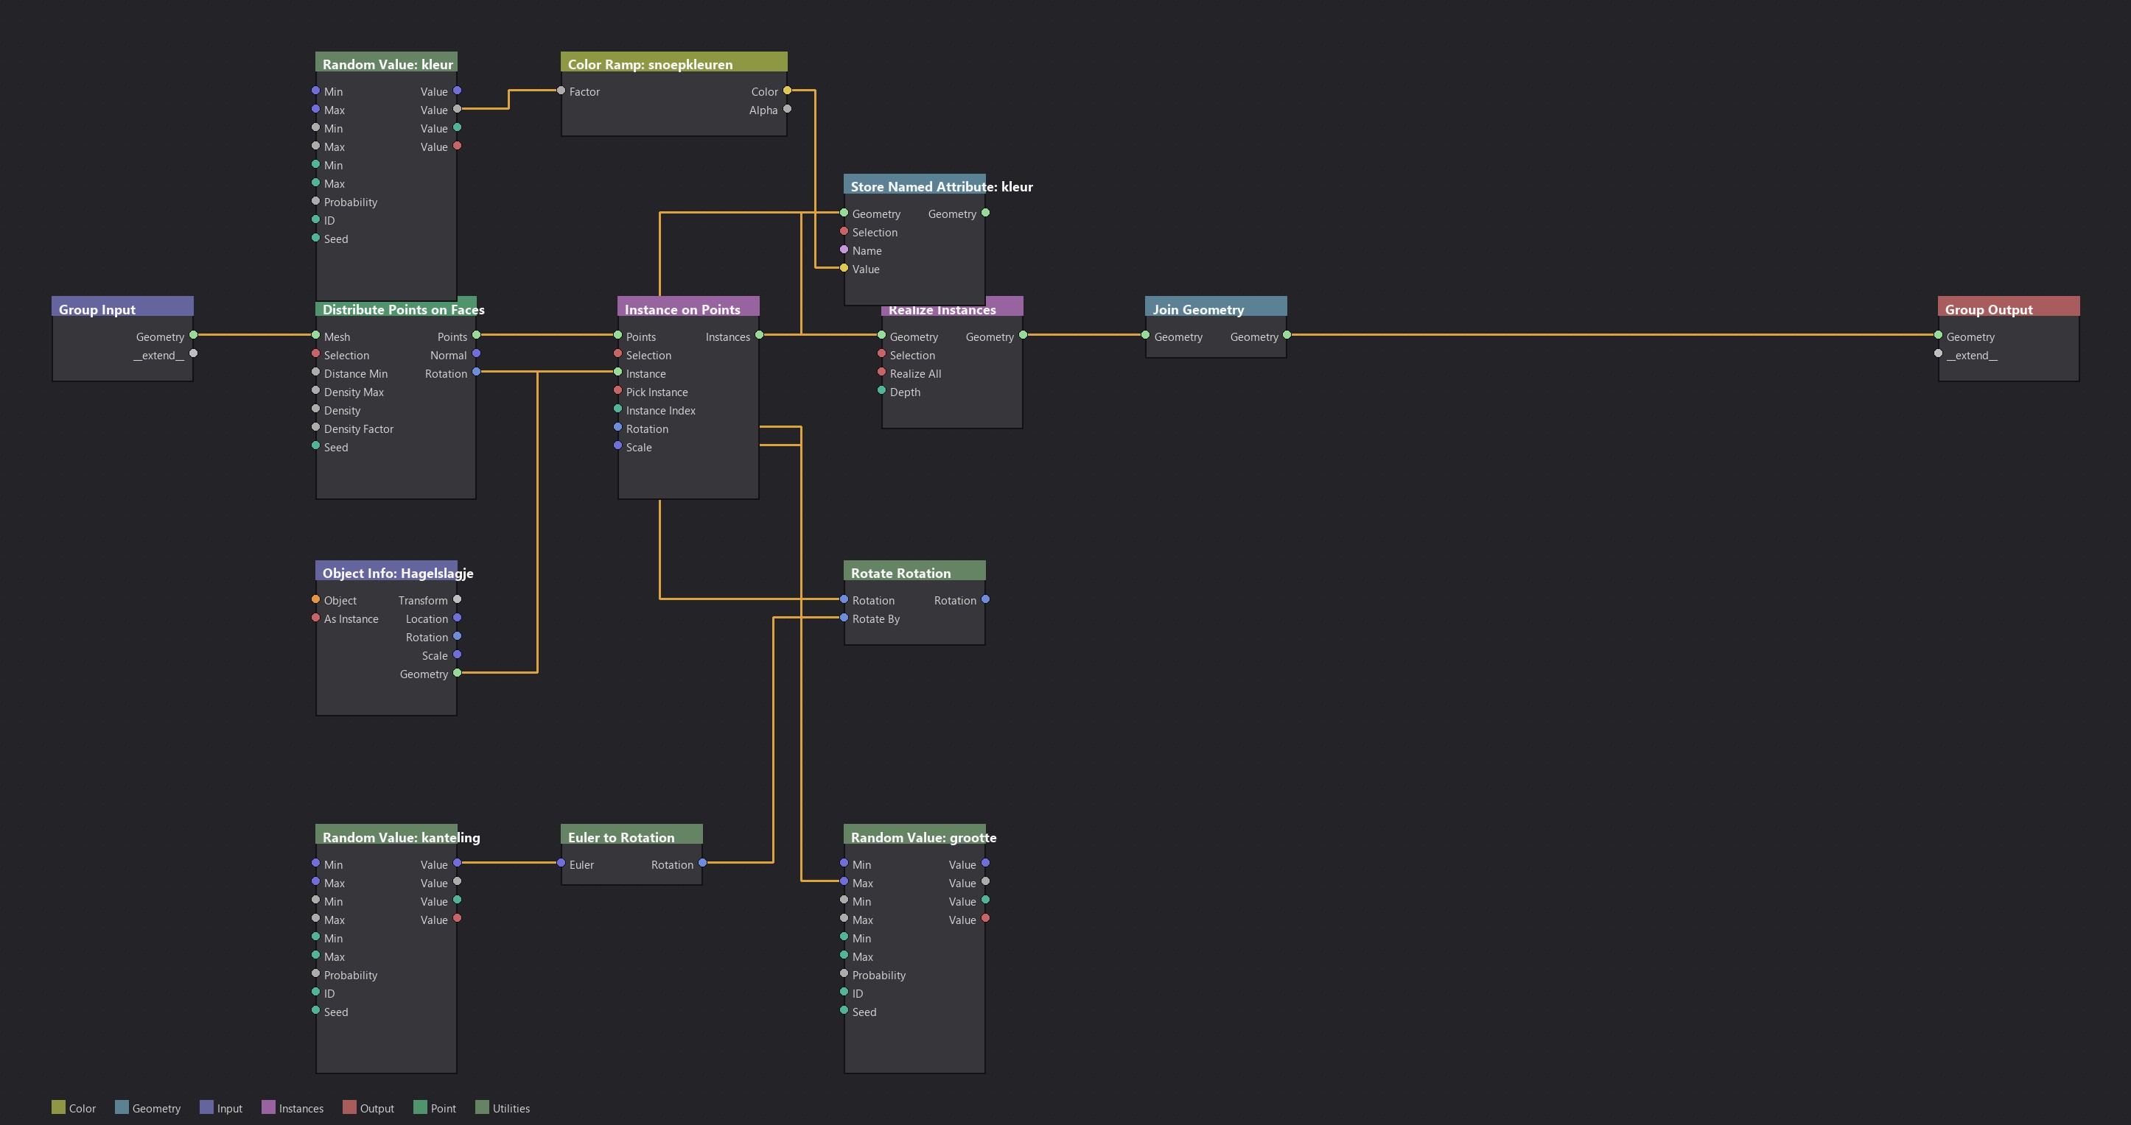Select the Object Info: Hagelslagje node header
Screen dimensions: 2131x1125
[x=386, y=571]
